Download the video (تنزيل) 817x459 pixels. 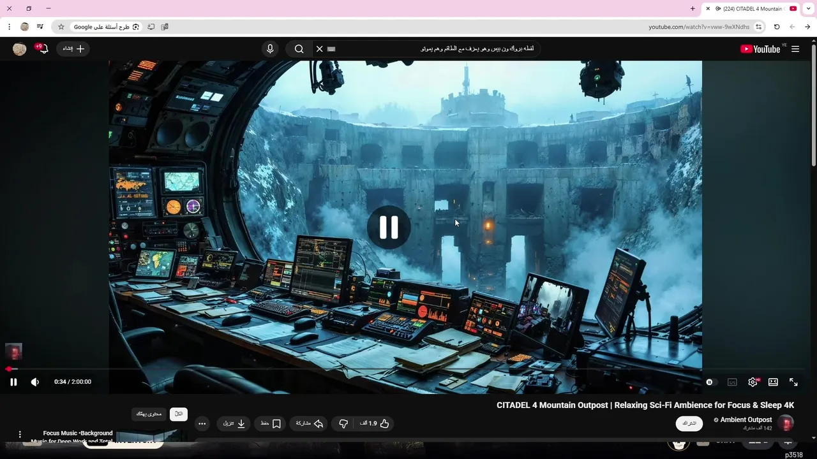pyautogui.click(x=234, y=423)
